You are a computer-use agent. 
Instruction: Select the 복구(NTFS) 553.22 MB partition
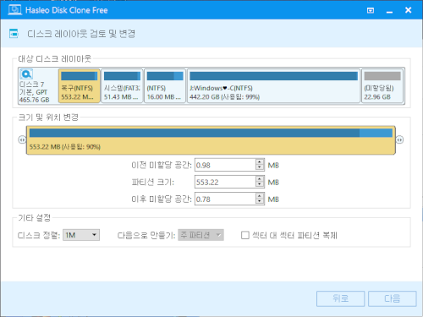click(80, 86)
